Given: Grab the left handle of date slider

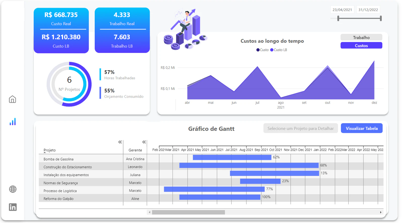Looking at the screenshot, I should [338, 18].
